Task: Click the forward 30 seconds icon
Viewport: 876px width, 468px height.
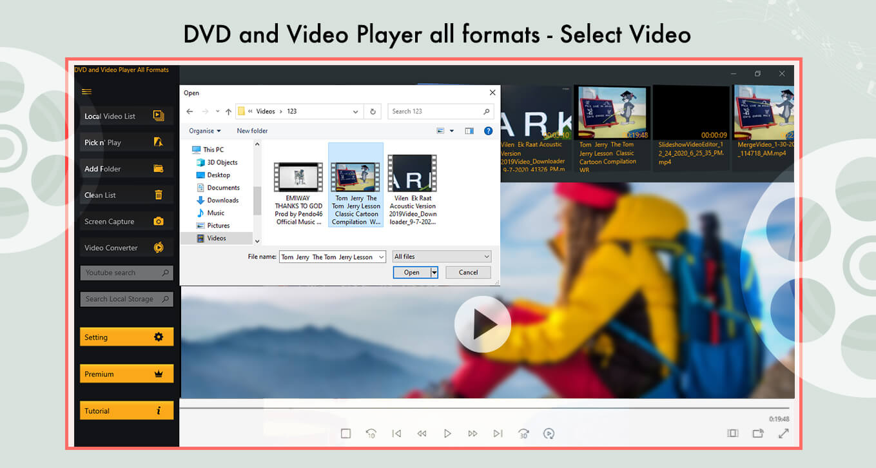Action: (523, 434)
